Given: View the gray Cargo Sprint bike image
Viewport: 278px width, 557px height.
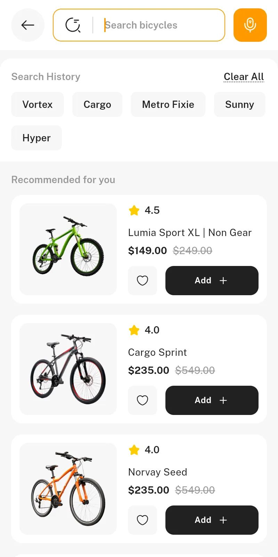Looking at the screenshot, I should (68, 369).
